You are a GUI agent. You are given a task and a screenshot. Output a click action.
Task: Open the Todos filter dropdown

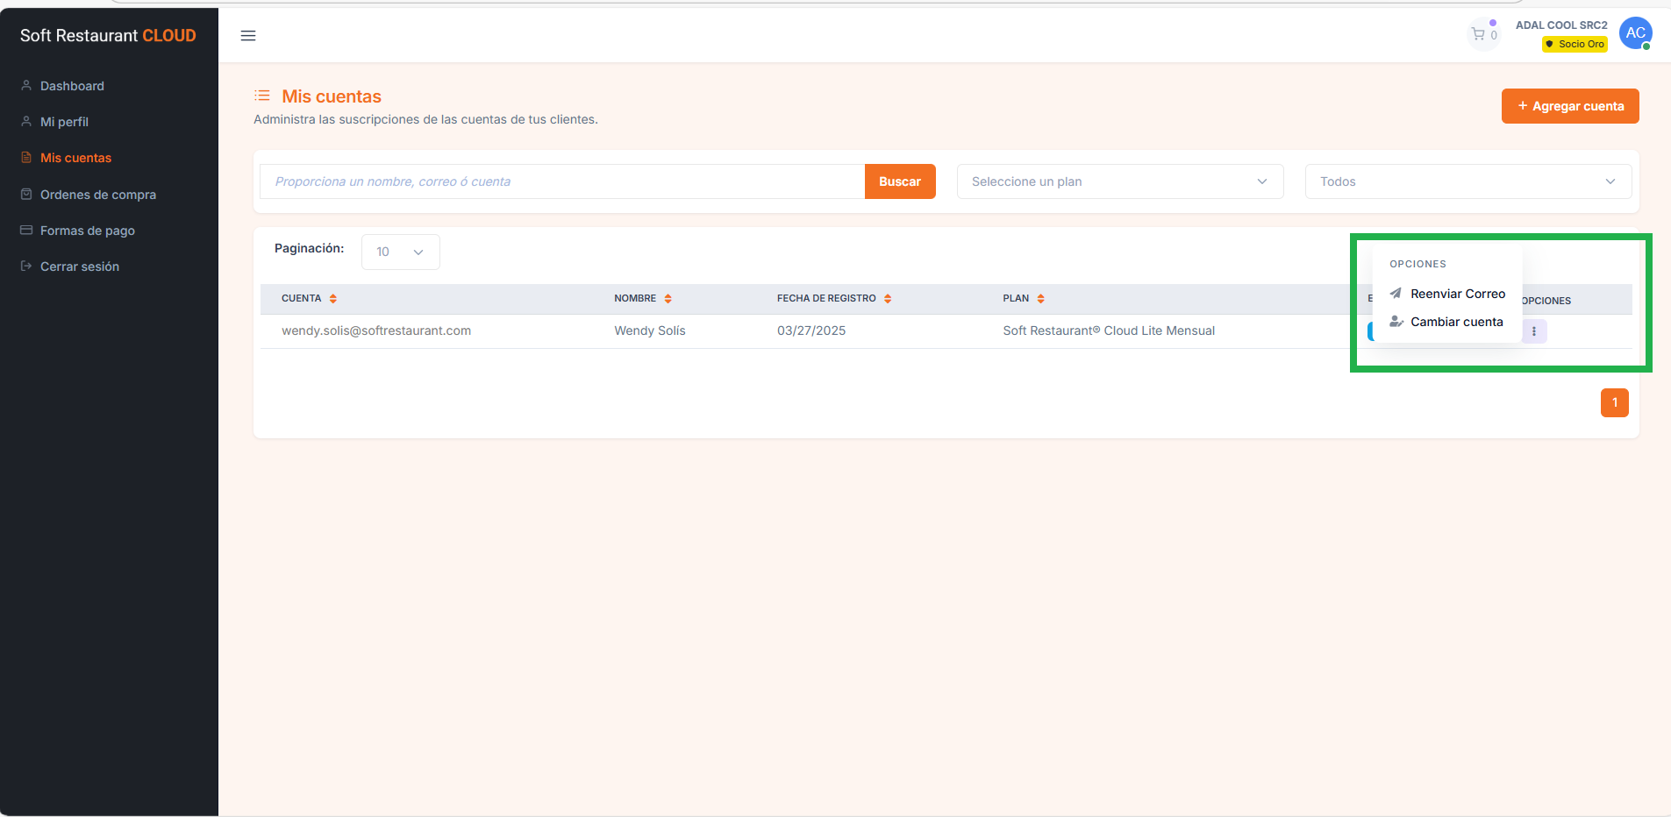click(x=1468, y=181)
